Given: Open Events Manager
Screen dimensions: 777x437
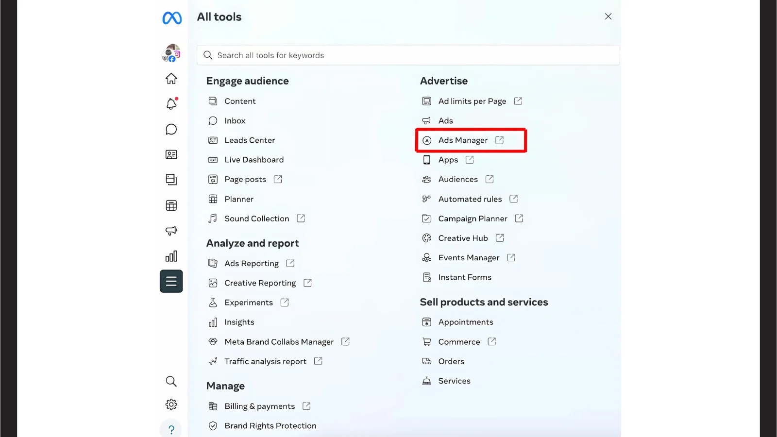Looking at the screenshot, I should point(469,258).
